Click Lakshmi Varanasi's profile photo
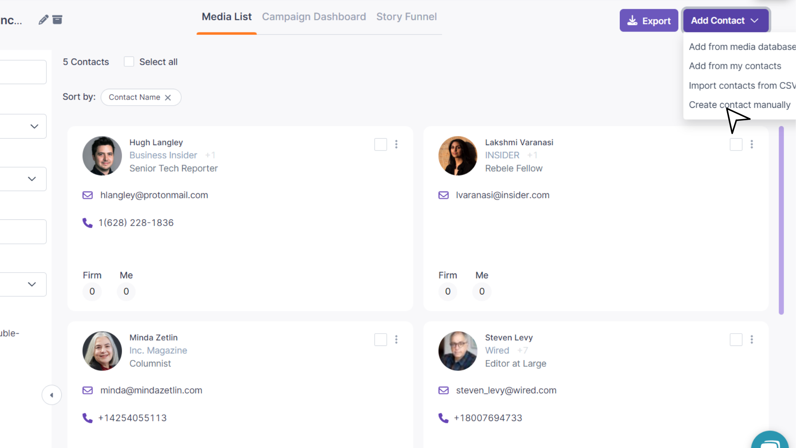This screenshot has width=796, height=448. [x=458, y=156]
